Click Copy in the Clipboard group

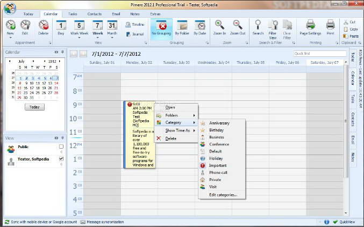[x=351, y=29]
